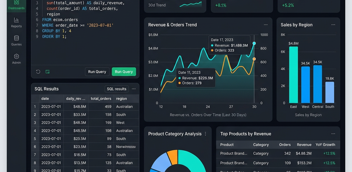Click the teal revenue endpoint on trend chart

click(x=254, y=43)
